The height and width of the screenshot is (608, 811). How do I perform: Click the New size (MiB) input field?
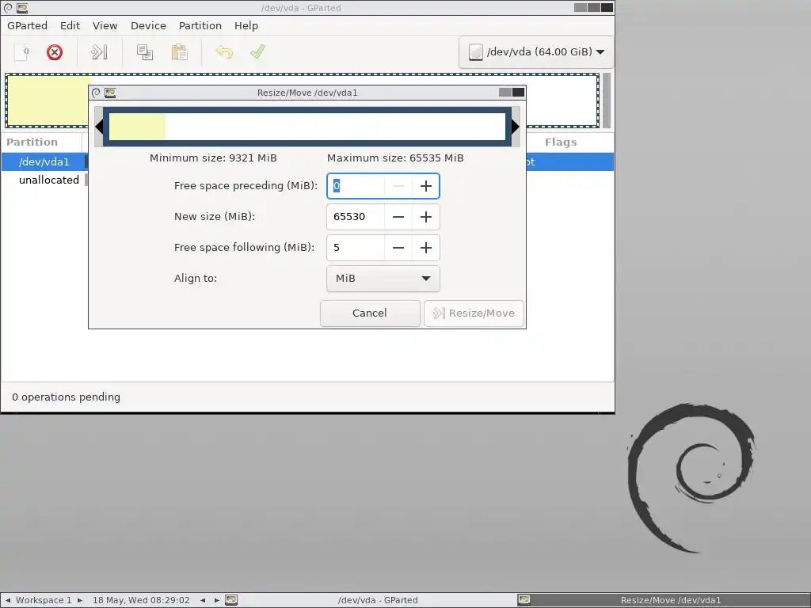pyautogui.click(x=356, y=217)
